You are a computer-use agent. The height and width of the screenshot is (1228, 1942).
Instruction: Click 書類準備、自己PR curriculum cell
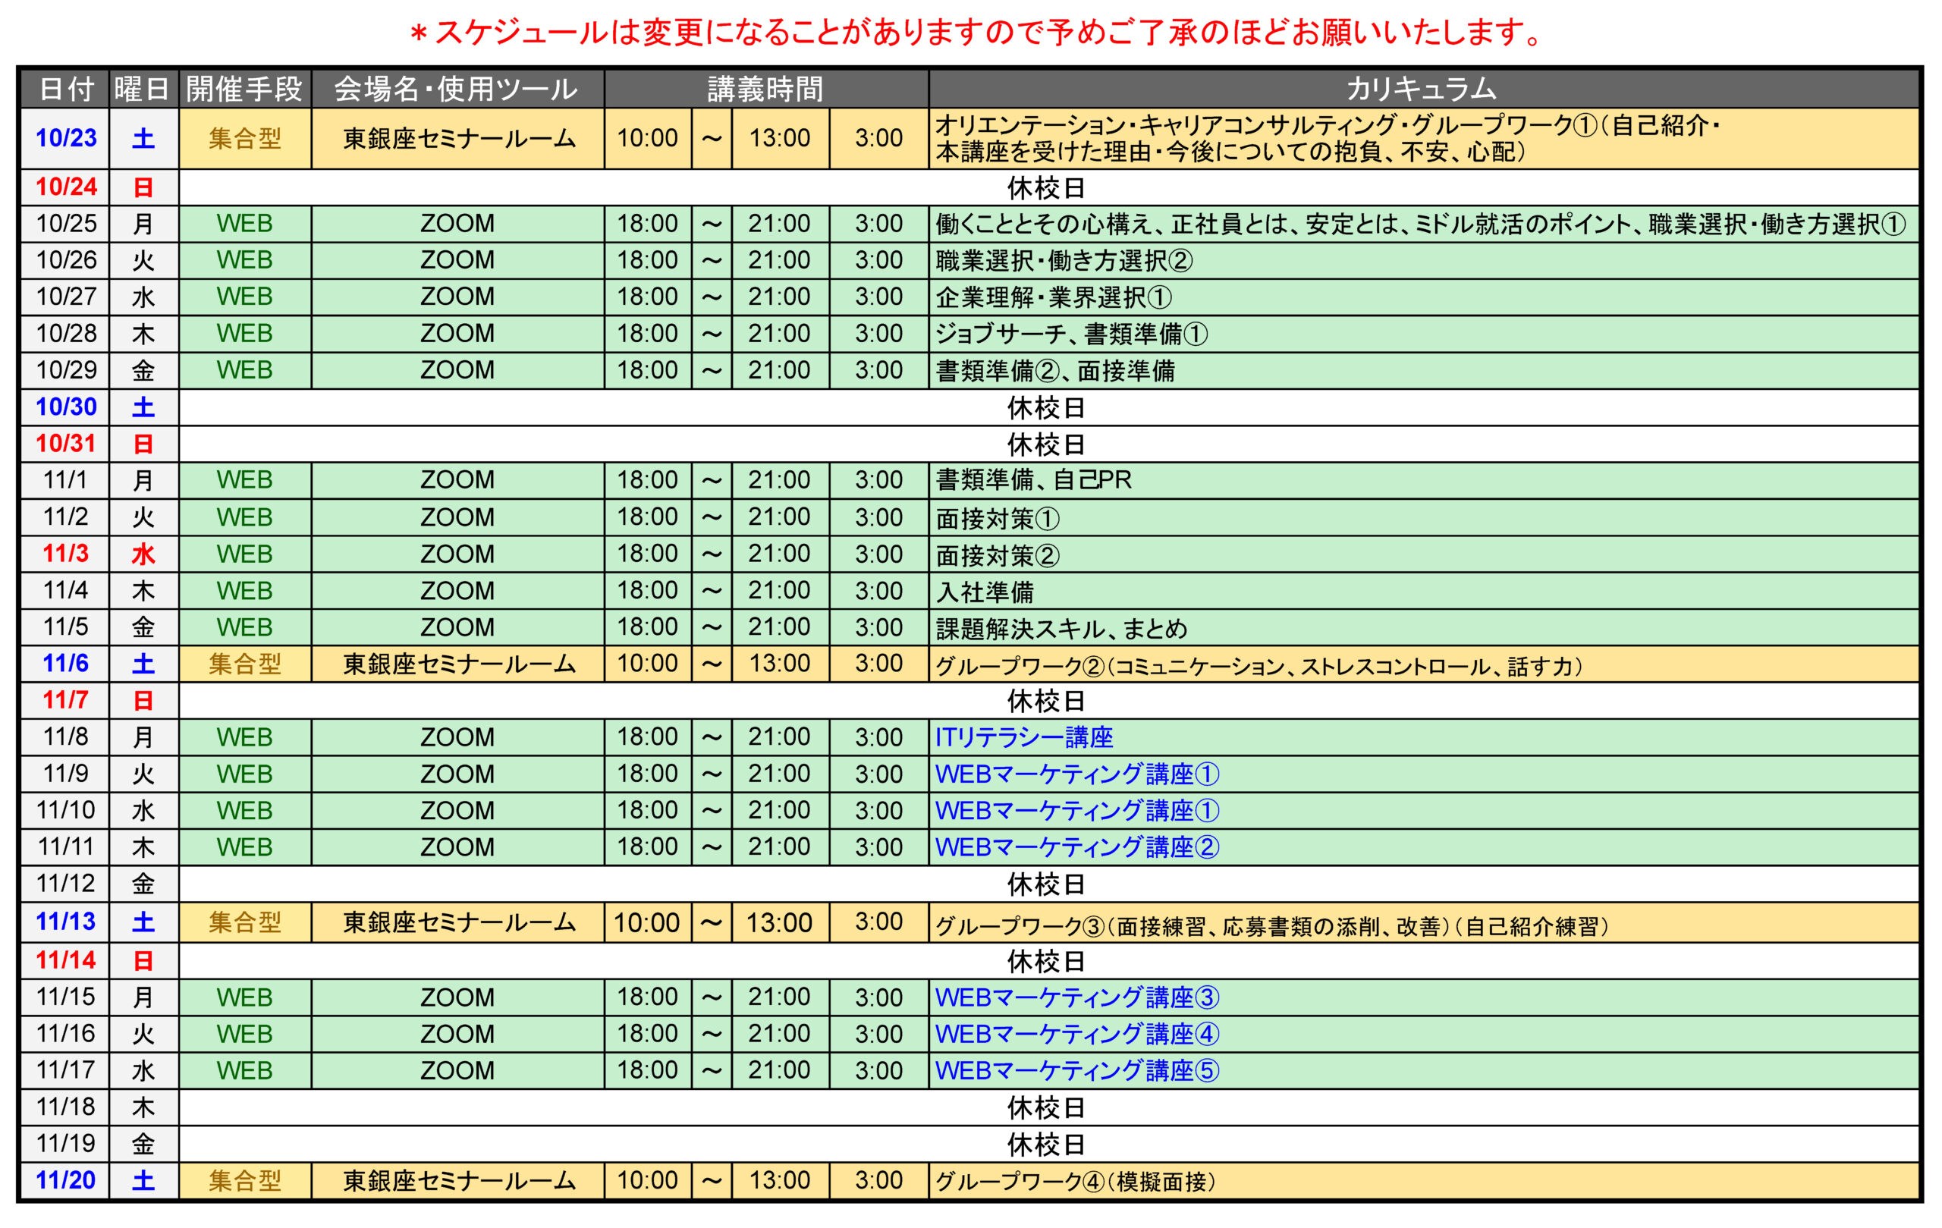(x=1422, y=481)
